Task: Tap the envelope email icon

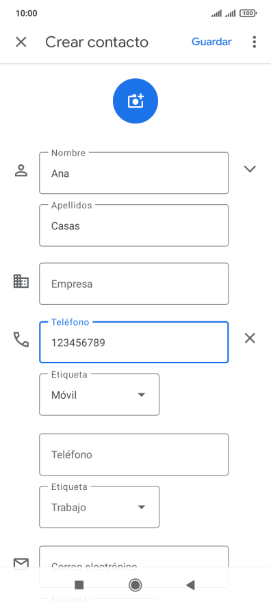Action: coord(21,563)
